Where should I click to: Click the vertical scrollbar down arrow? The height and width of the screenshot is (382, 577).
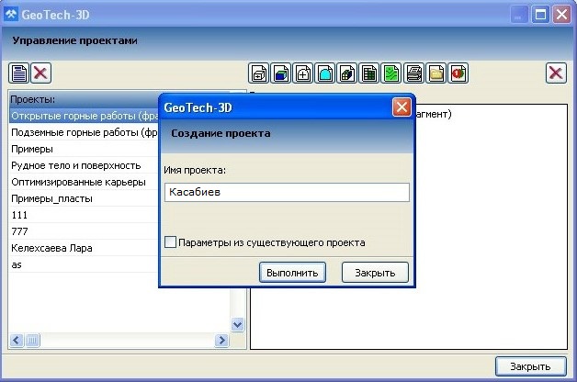click(238, 324)
